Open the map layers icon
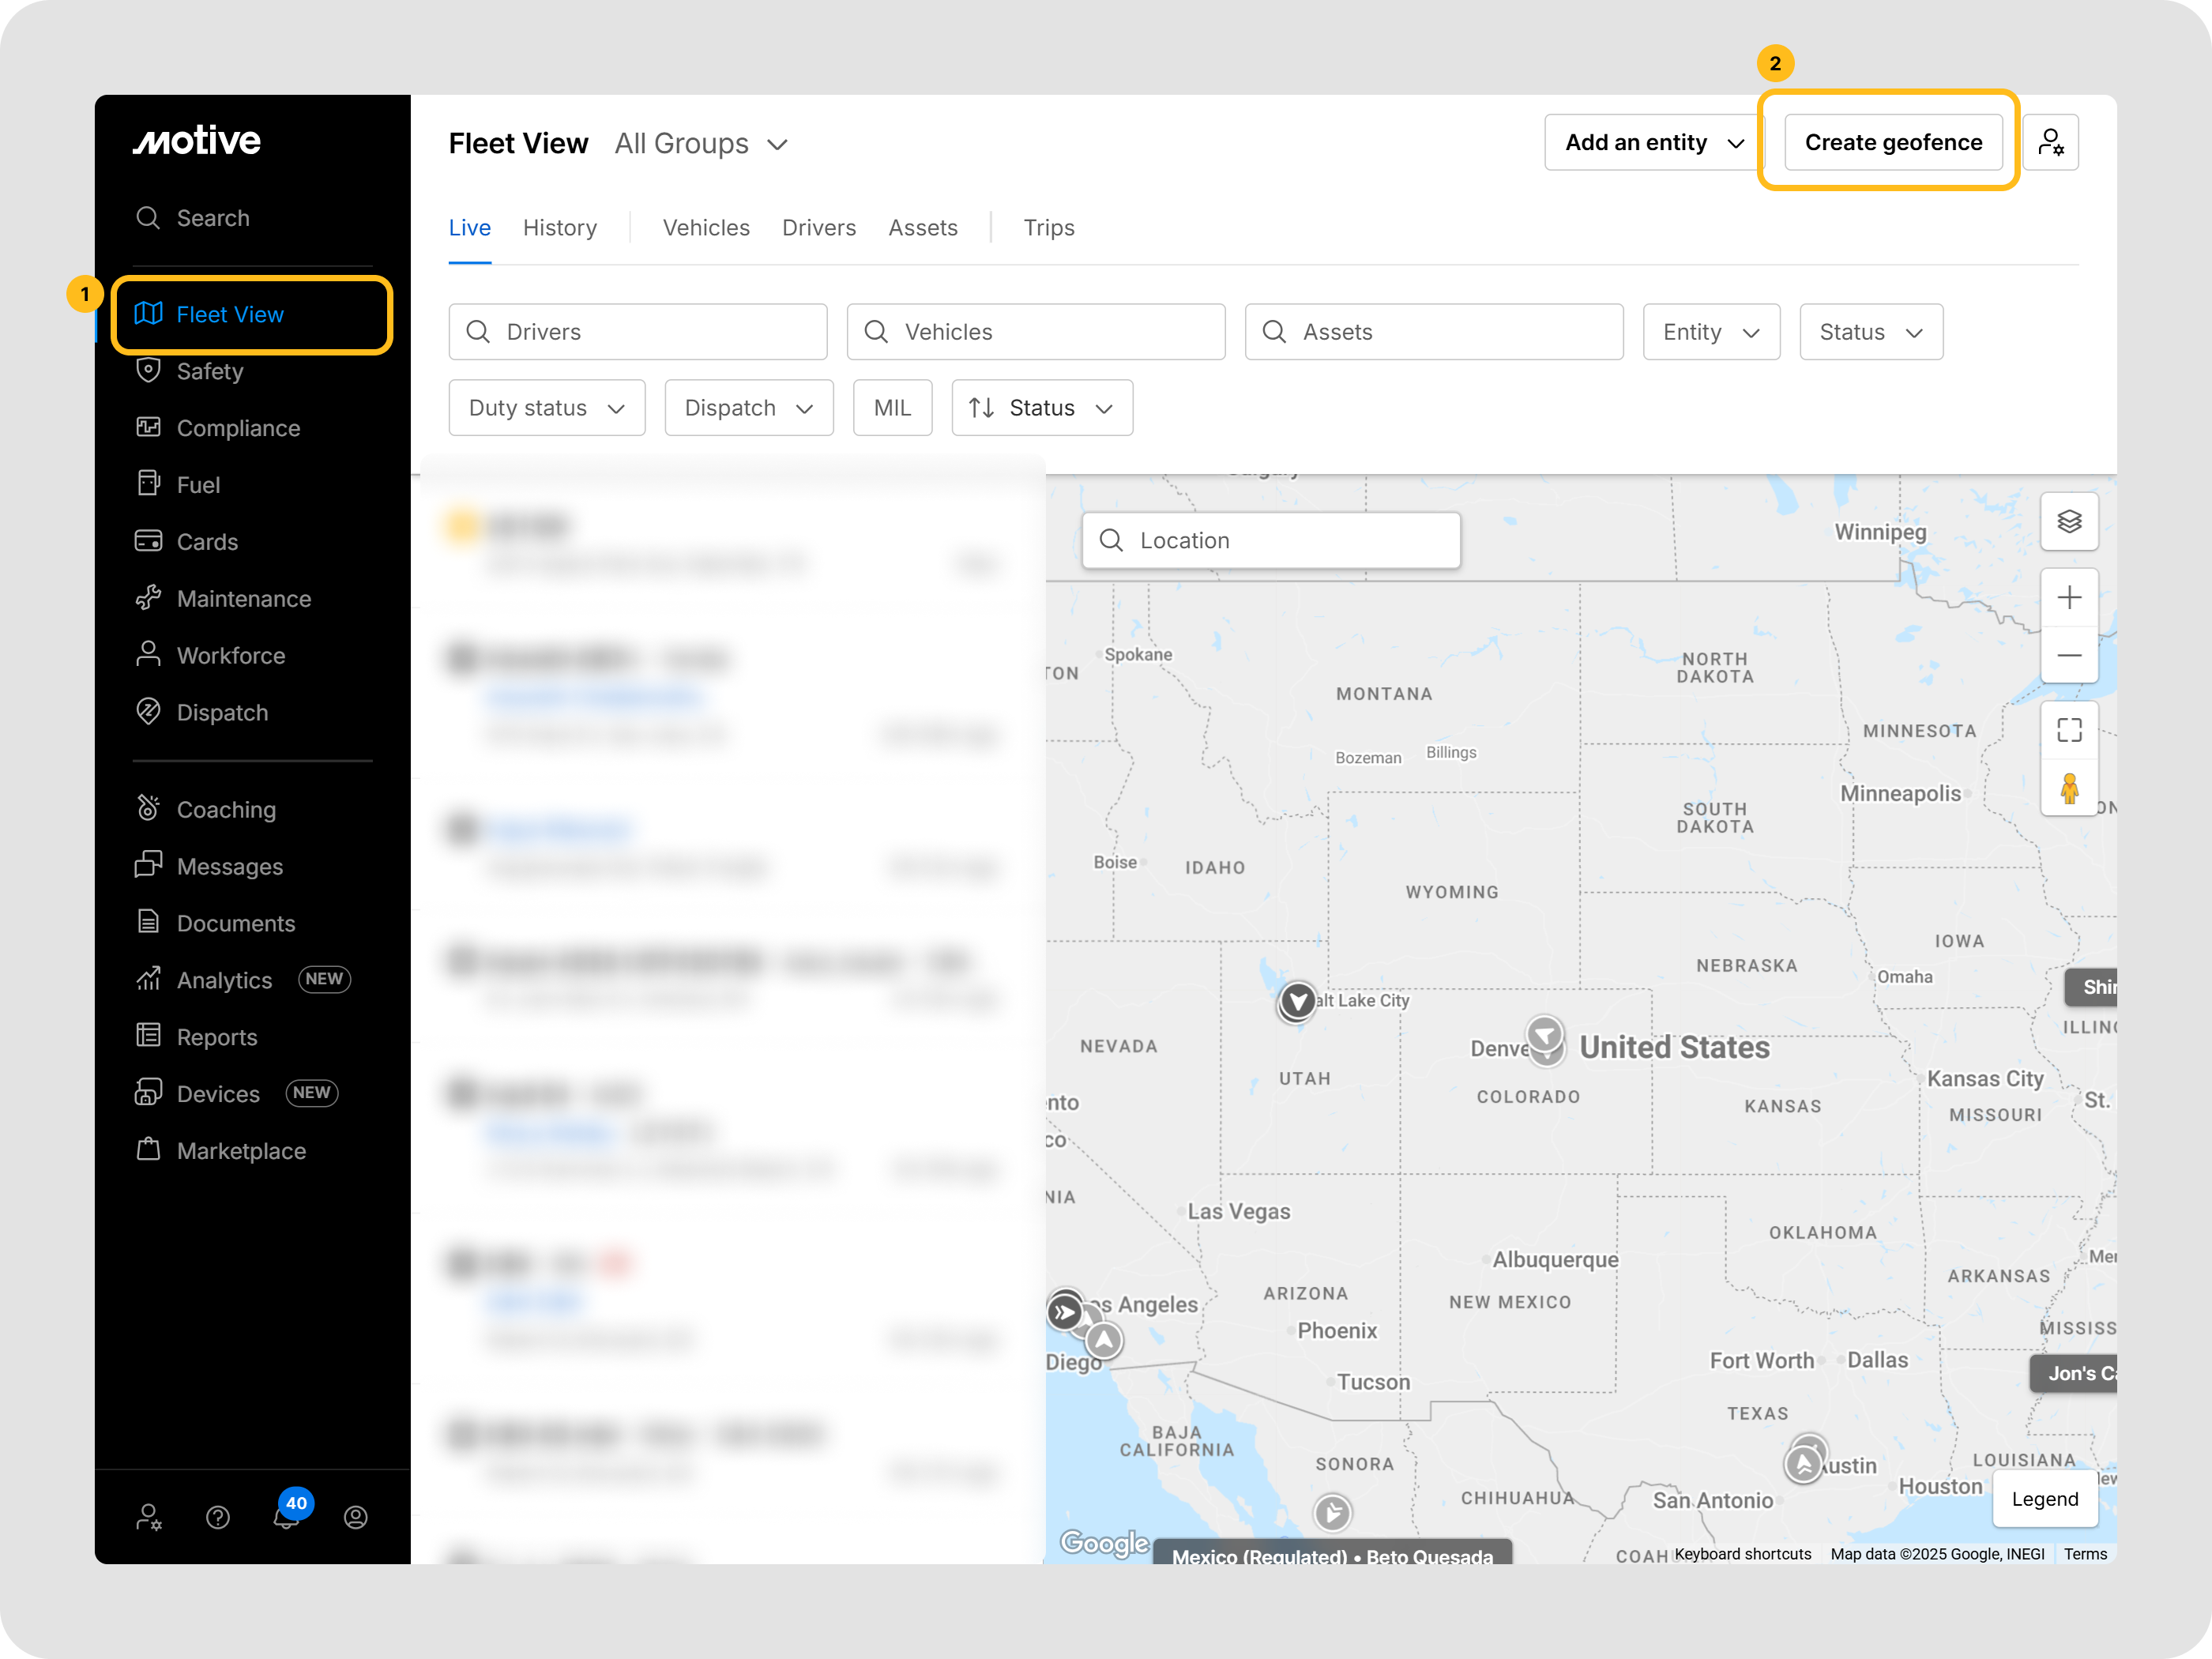Viewport: 2212px width, 1659px height. (x=2068, y=521)
